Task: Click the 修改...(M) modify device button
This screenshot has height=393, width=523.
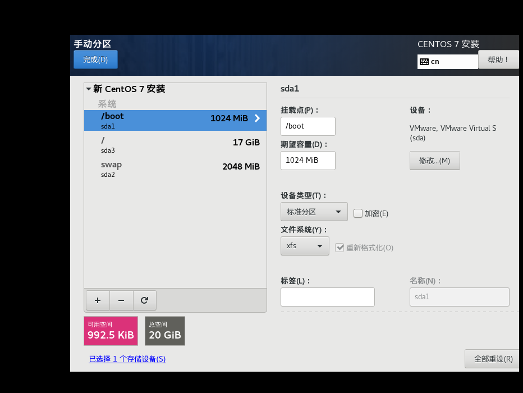Action: (x=434, y=161)
